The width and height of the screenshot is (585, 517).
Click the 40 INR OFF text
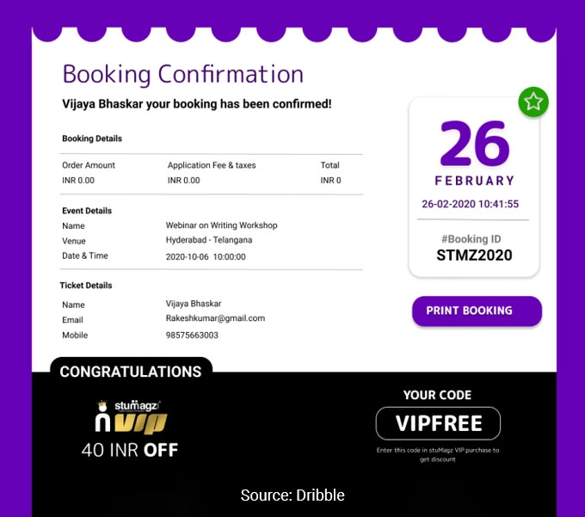[130, 450]
